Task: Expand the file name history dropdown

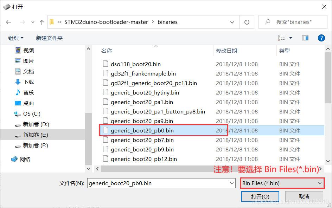Action: [232, 183]
